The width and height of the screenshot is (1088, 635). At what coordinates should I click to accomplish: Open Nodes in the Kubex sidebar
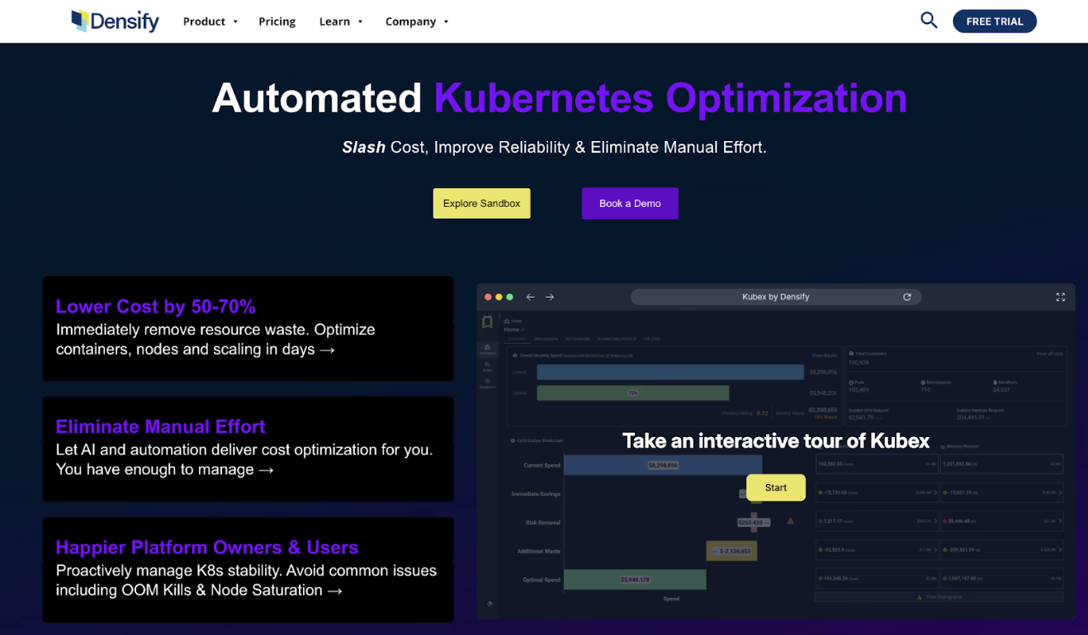tap(488, 366)
